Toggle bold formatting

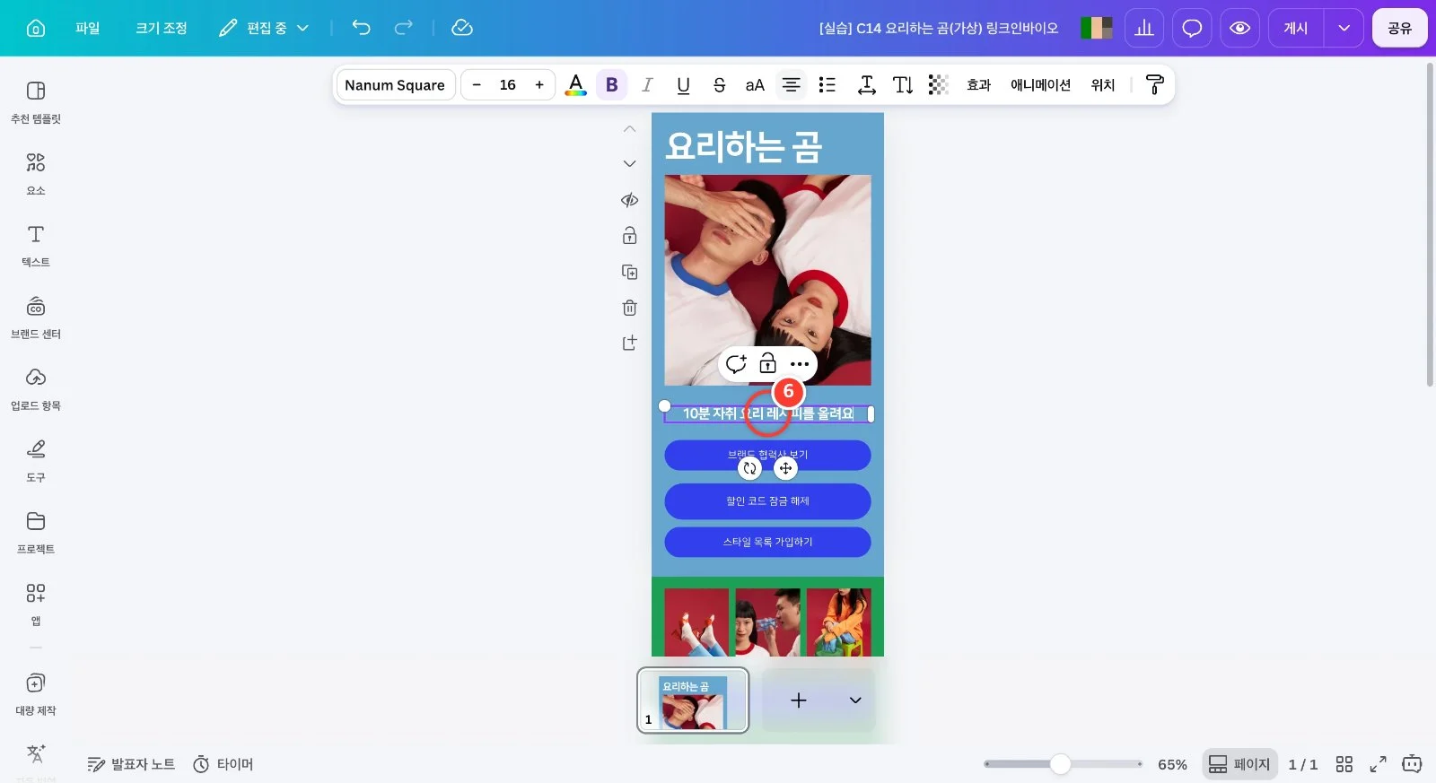612,84
